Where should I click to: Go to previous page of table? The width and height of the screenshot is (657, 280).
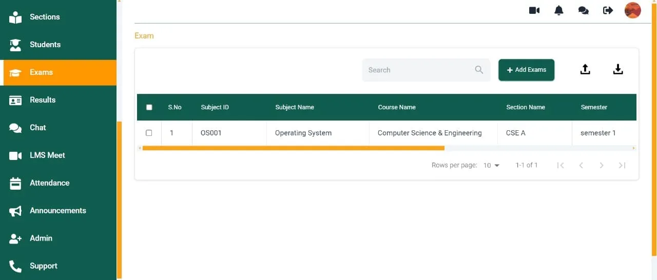click(x=581, y=165)
